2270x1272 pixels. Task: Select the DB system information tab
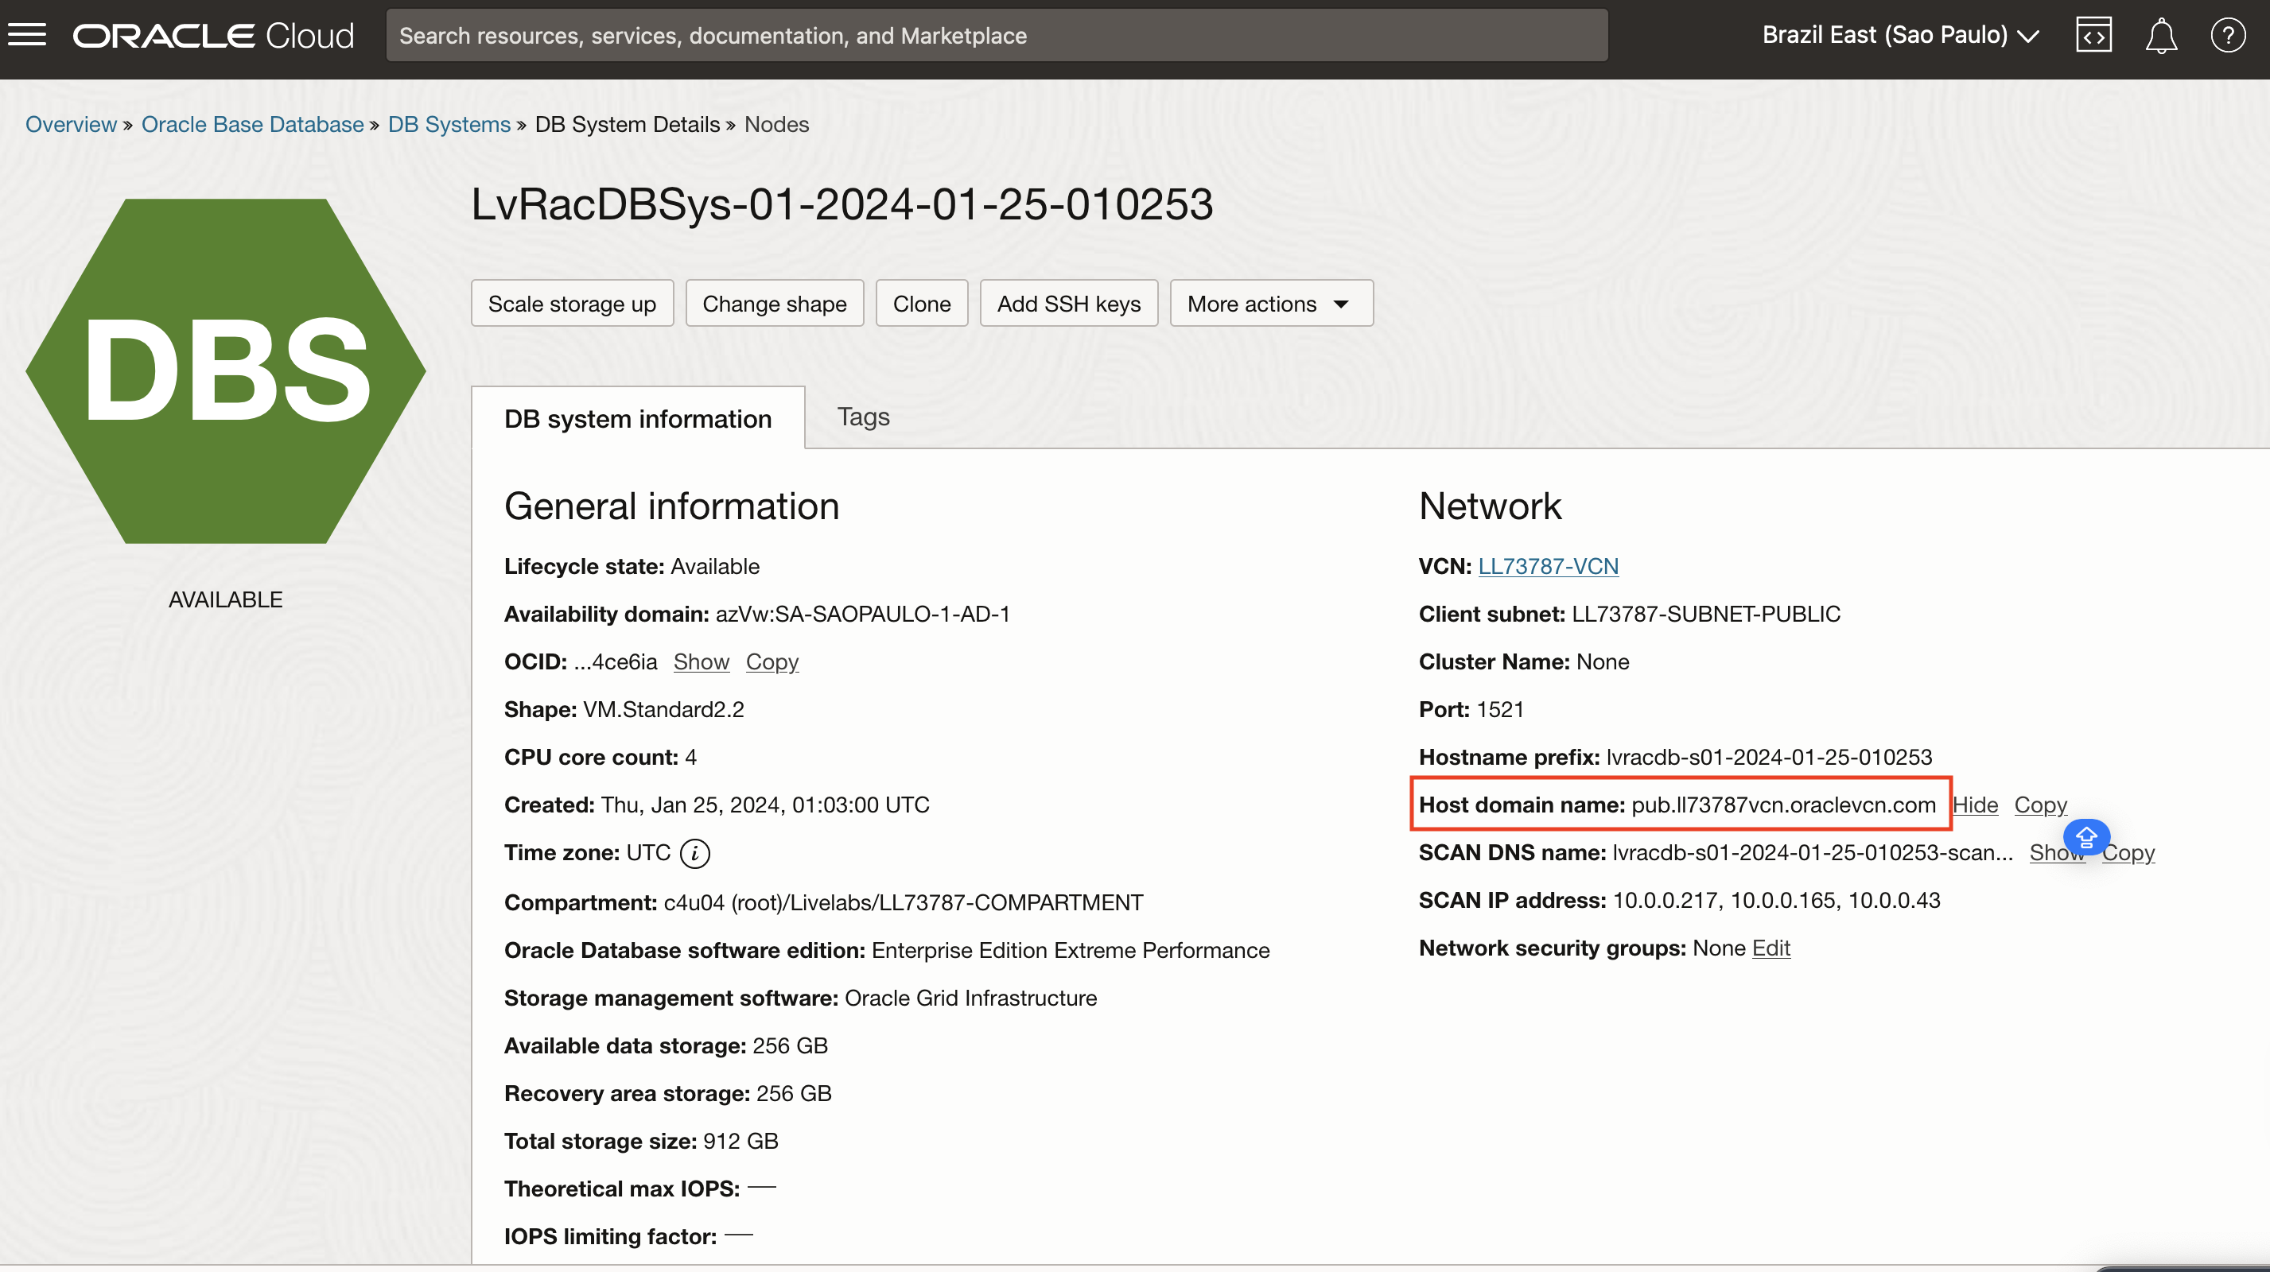(x=637, y=418)
